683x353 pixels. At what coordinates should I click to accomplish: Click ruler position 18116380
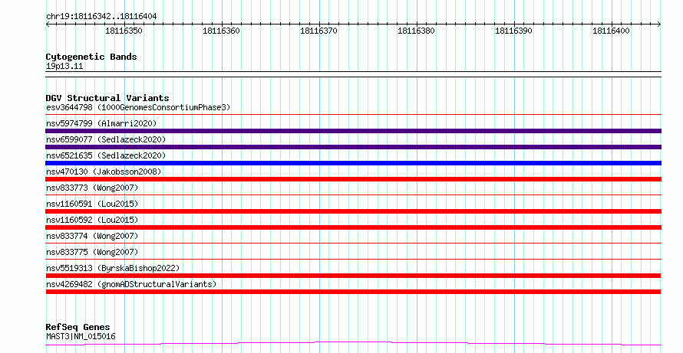pos(417,31)
